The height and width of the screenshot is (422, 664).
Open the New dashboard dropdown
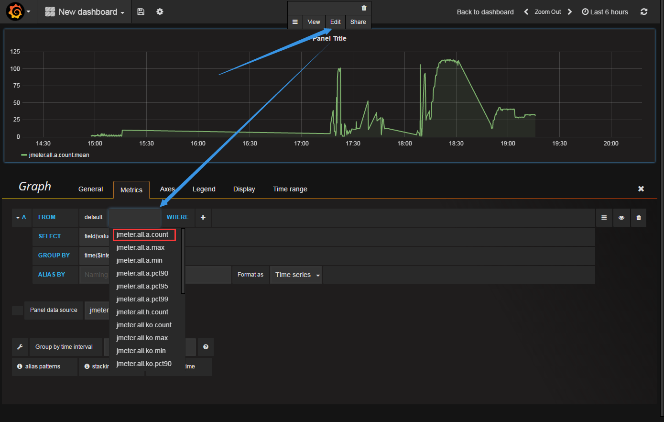point(85,12)
